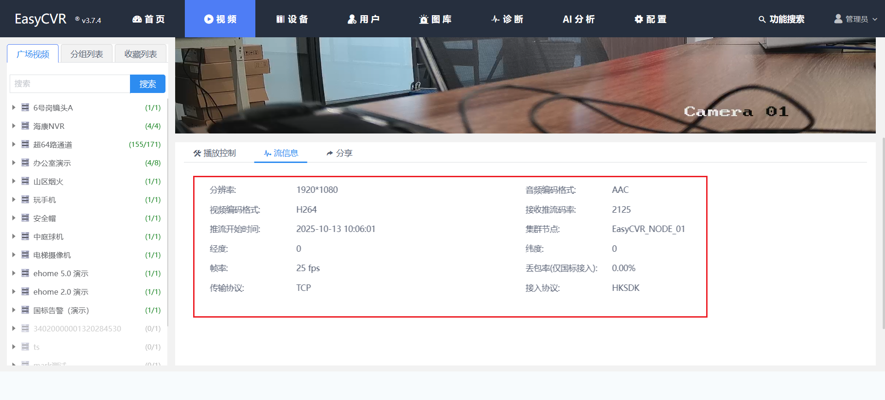
Task: Expand the 超64路通道 tree node
Action: tap(14, 144)
